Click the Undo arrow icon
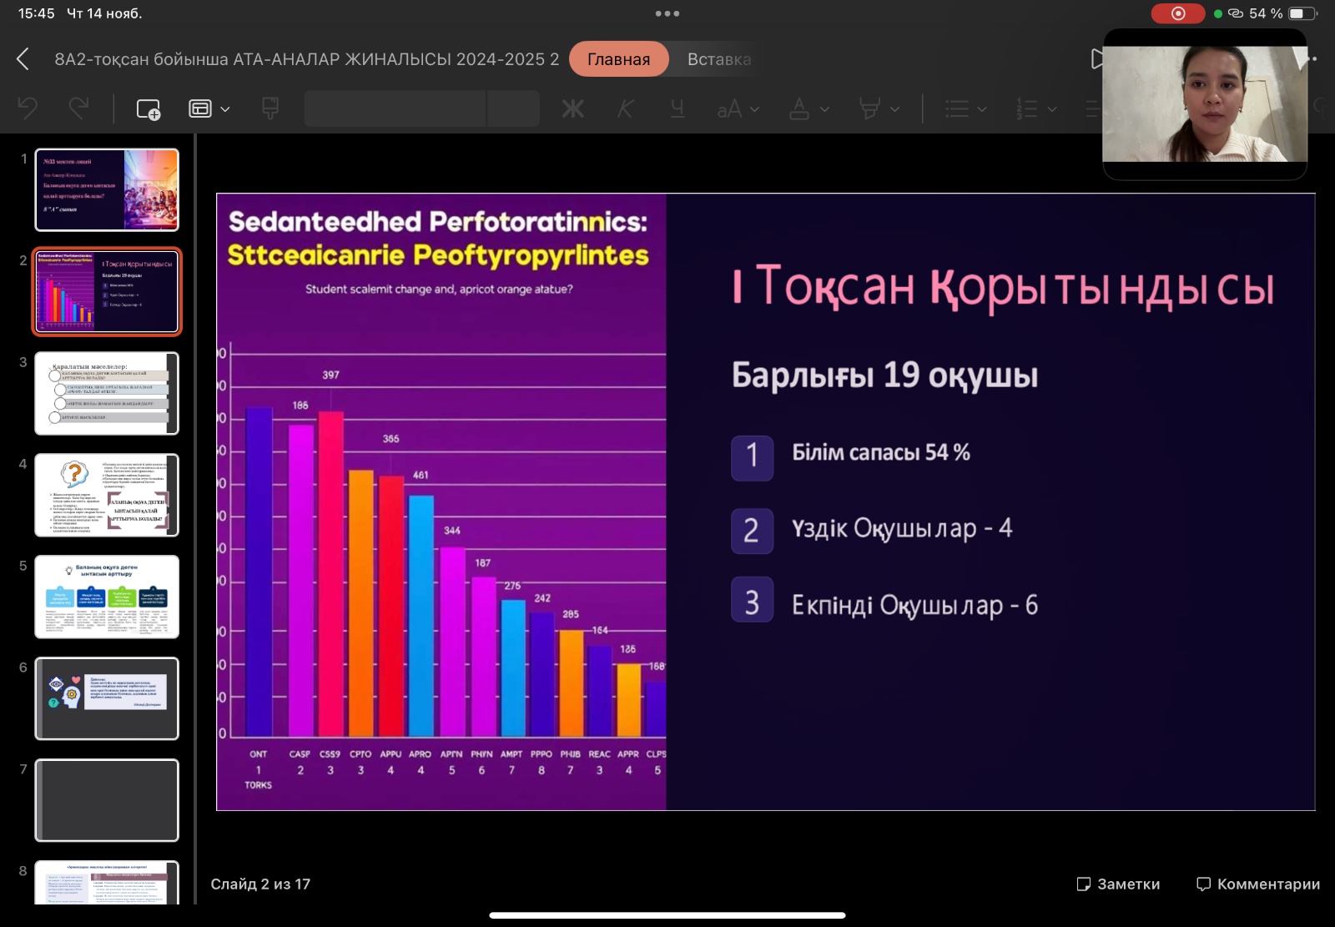The image size is (1335, 927). click(28, 108)
